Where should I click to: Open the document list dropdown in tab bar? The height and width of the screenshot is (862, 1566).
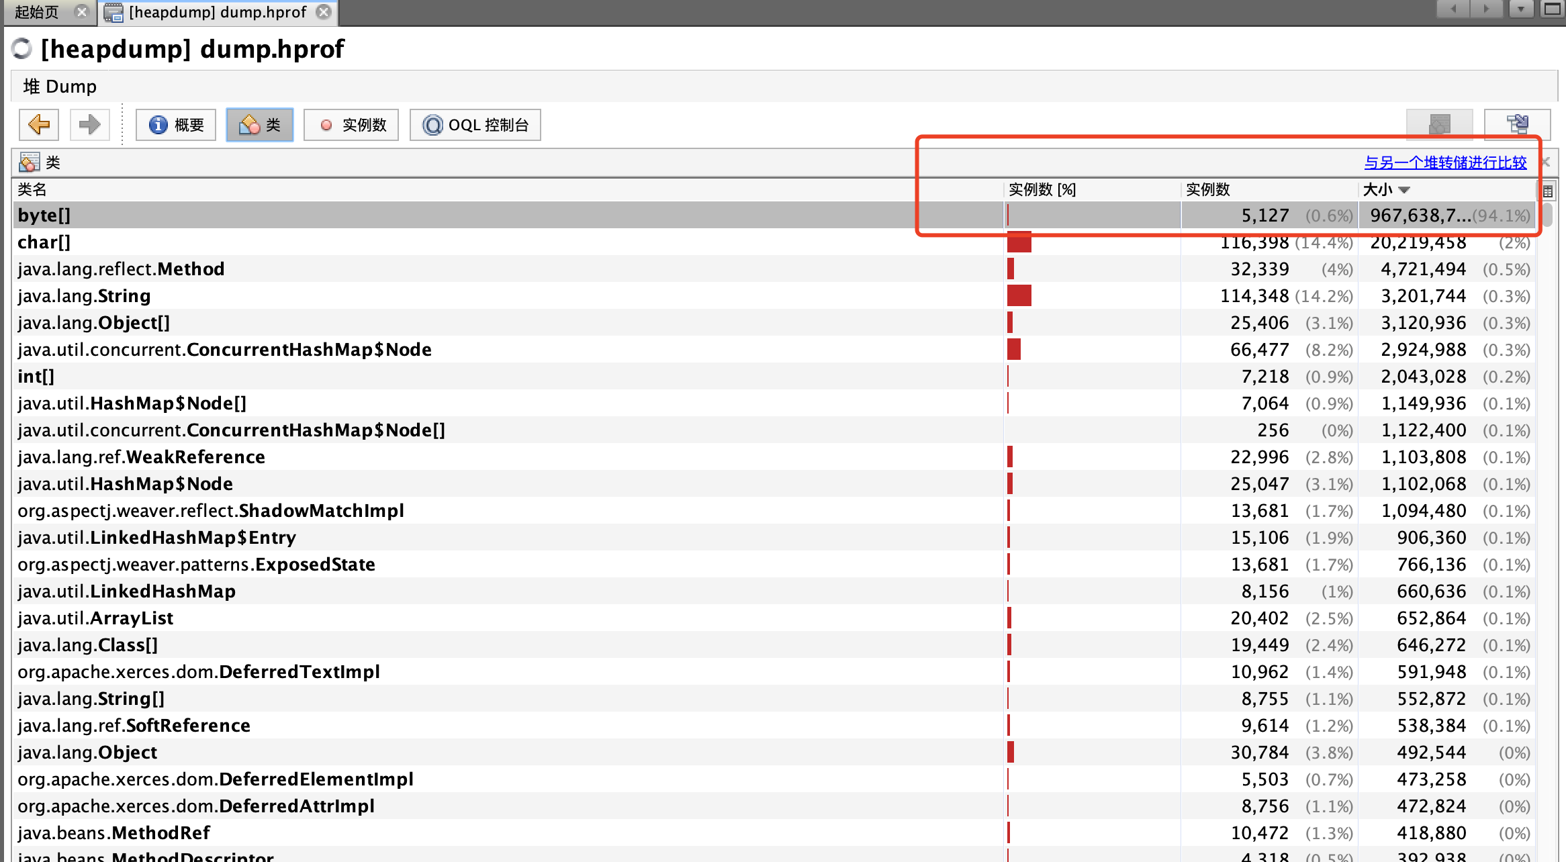pos(1521,9)
